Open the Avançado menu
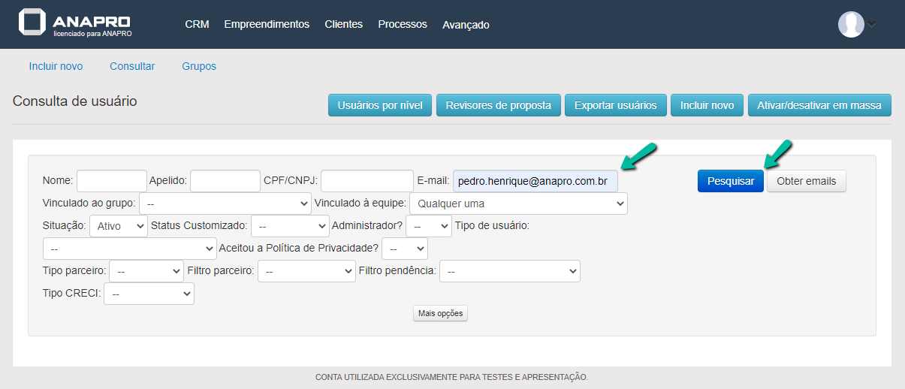Viewport: 905px width, 389px height. [x=466, y=25]
